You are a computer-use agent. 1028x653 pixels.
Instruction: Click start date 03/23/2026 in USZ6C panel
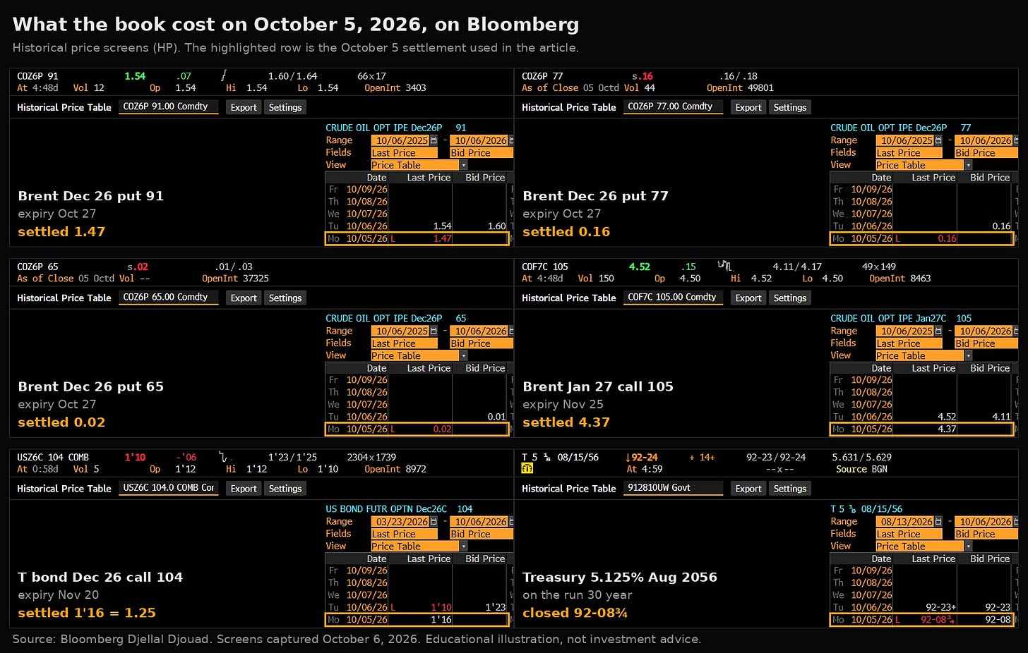400,522
